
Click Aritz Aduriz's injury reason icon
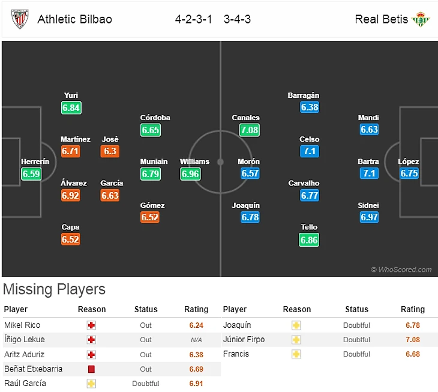92,354
